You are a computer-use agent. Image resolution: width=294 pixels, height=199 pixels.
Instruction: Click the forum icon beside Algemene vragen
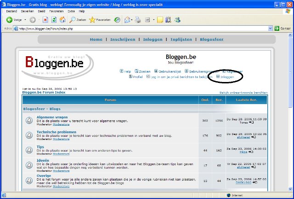[29, 121]
